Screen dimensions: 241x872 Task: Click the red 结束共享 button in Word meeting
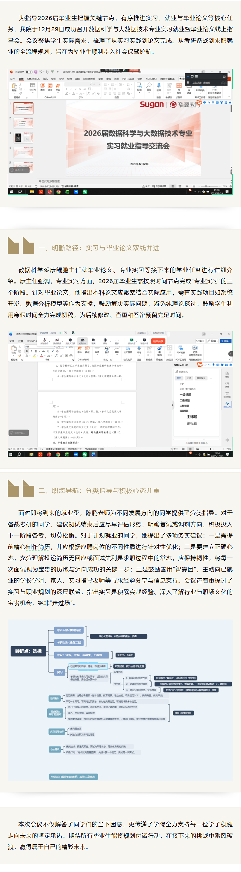[158, 341]
